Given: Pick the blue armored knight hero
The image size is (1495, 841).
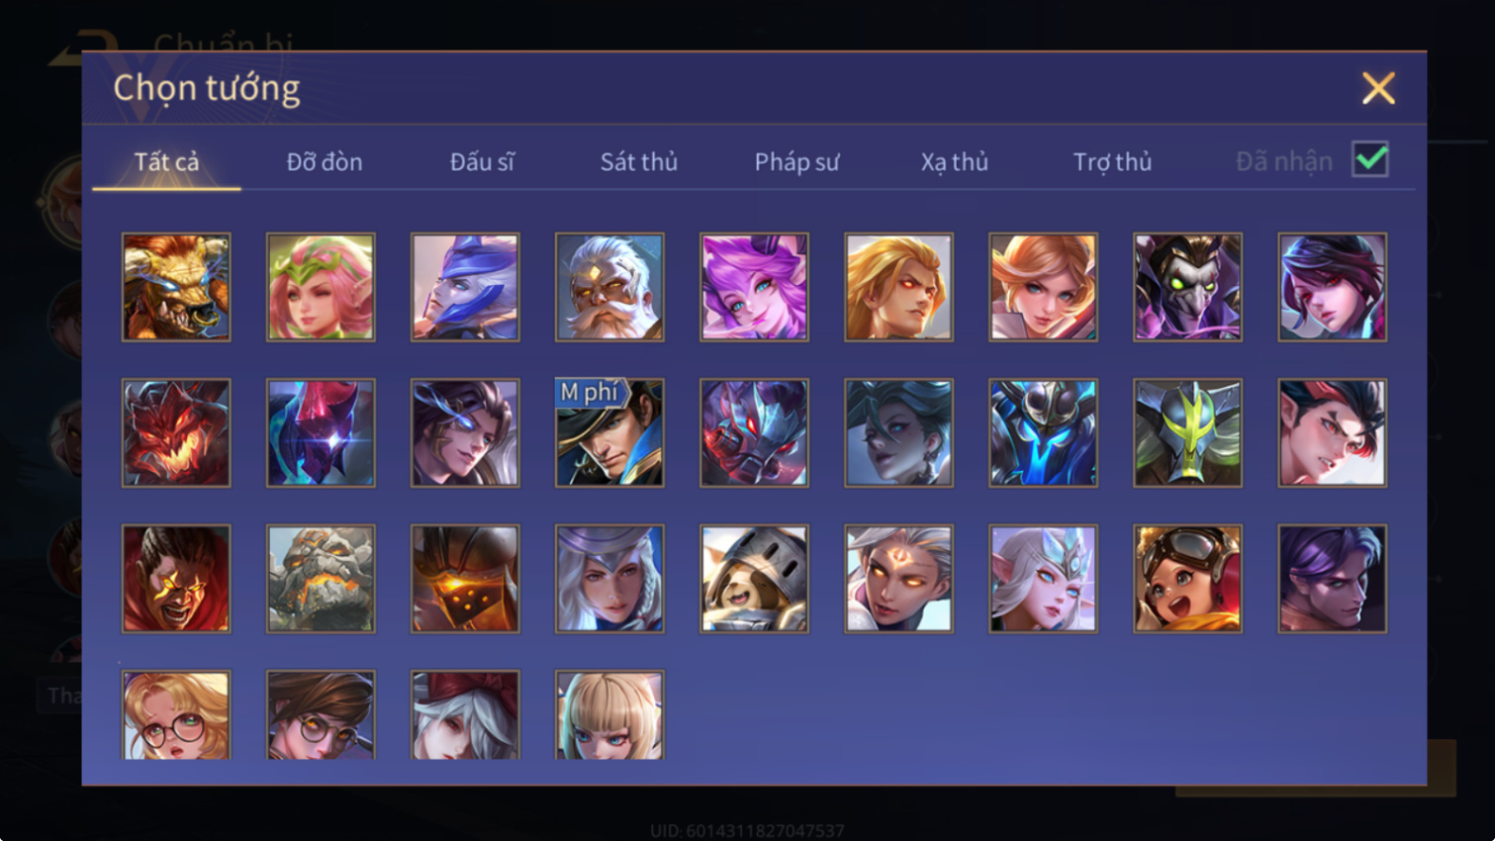Looking at the screenshot, I should [x=1043, y=432].
